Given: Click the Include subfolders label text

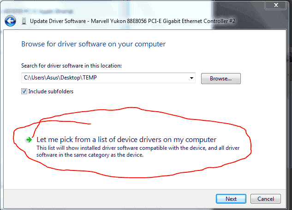Looking at the screenshot, I should tap(51, 91).
